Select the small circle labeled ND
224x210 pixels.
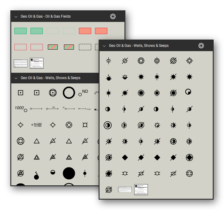(x=83, y=93)
